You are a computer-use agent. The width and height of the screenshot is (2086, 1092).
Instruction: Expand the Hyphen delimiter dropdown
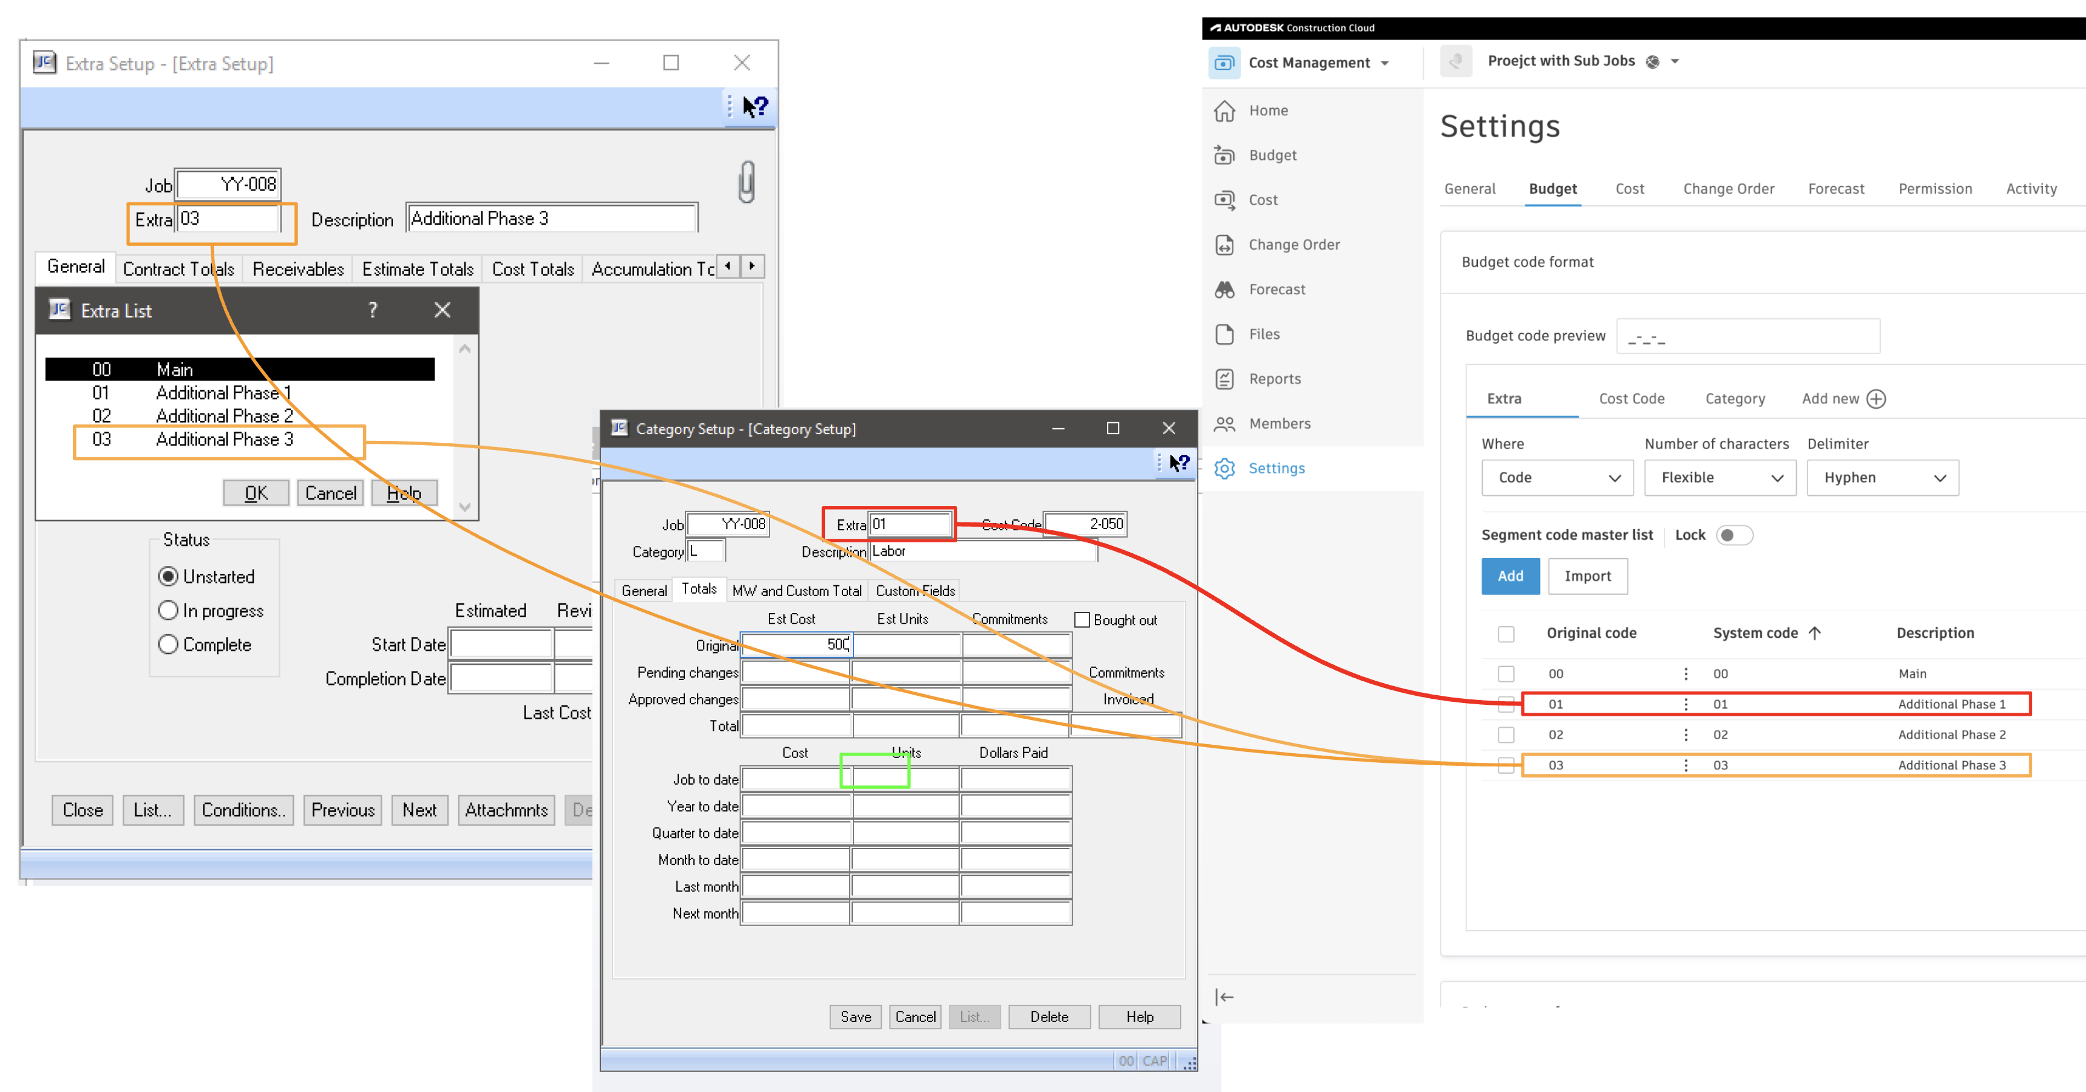pos(1882,478)
